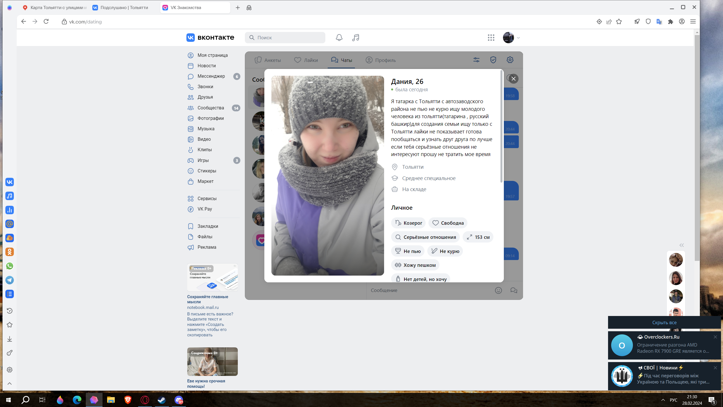723x407 pixels.
Task: Click the VK notifications bell icon
Action: 339,38
